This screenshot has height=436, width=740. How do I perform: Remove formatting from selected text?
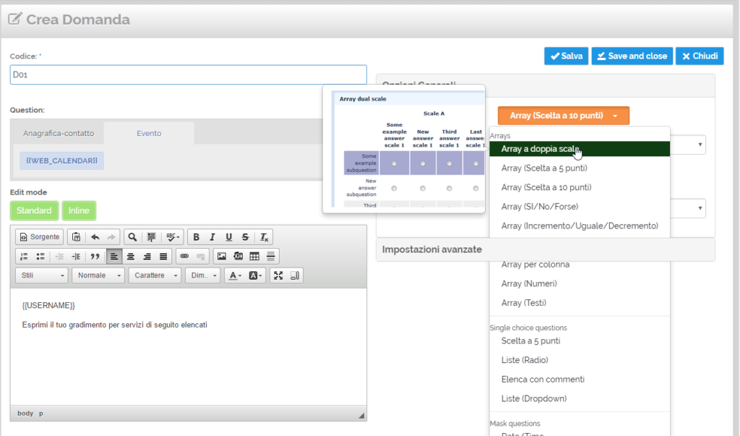tap(264, 237)
